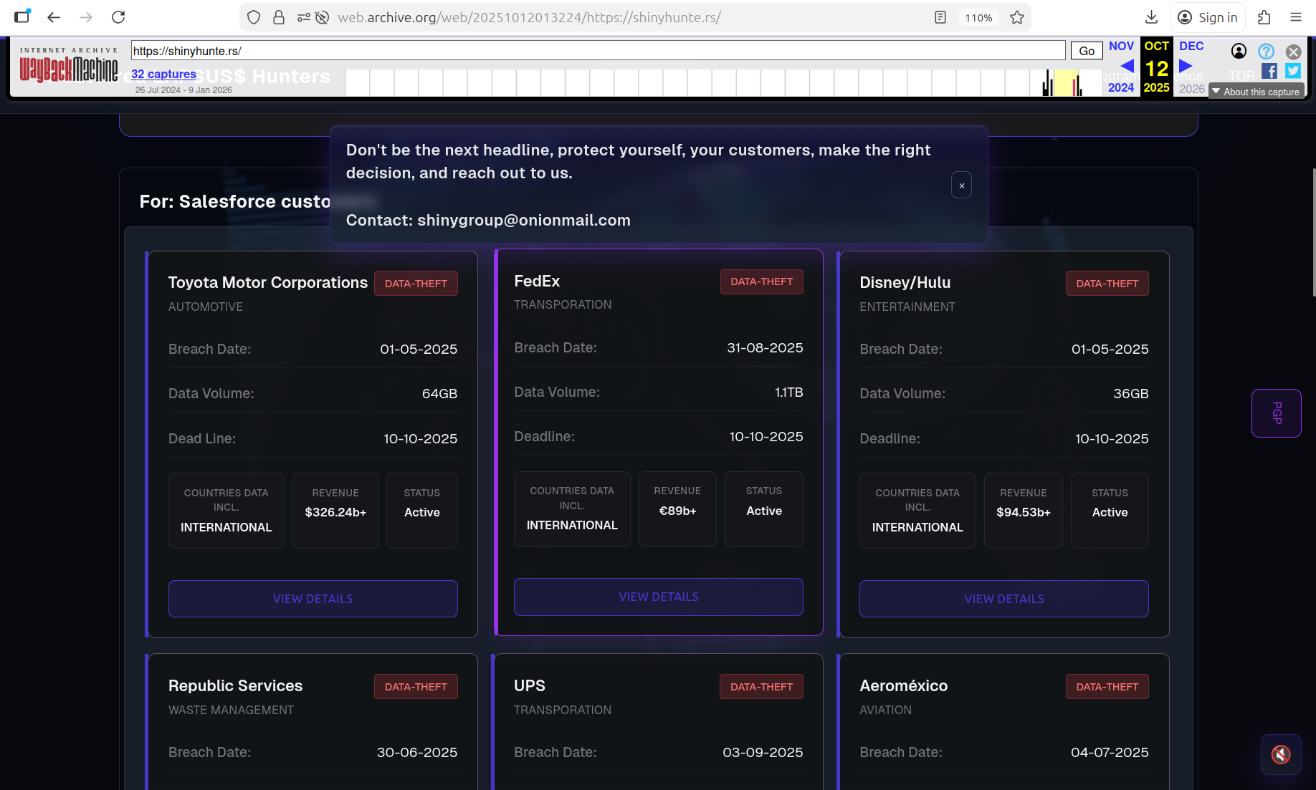
Task: Open the extensions puzzle icon
Action: pyautogui.click(x=1264, y=17)
